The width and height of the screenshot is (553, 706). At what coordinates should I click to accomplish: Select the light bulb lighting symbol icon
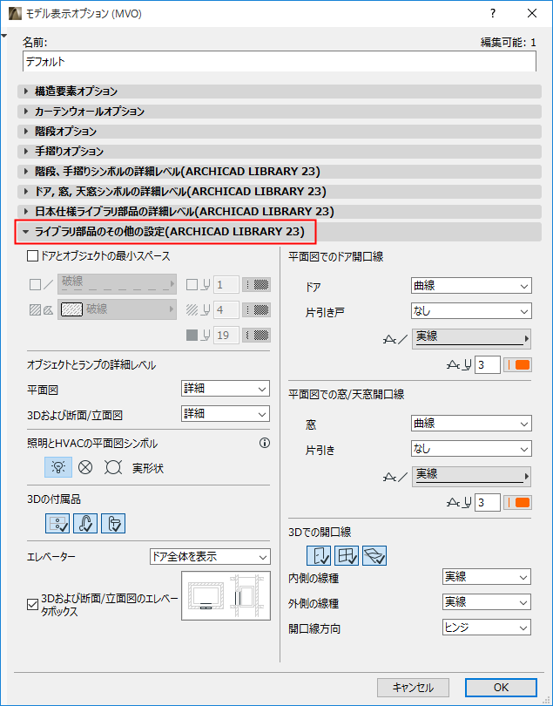point(58,467)
